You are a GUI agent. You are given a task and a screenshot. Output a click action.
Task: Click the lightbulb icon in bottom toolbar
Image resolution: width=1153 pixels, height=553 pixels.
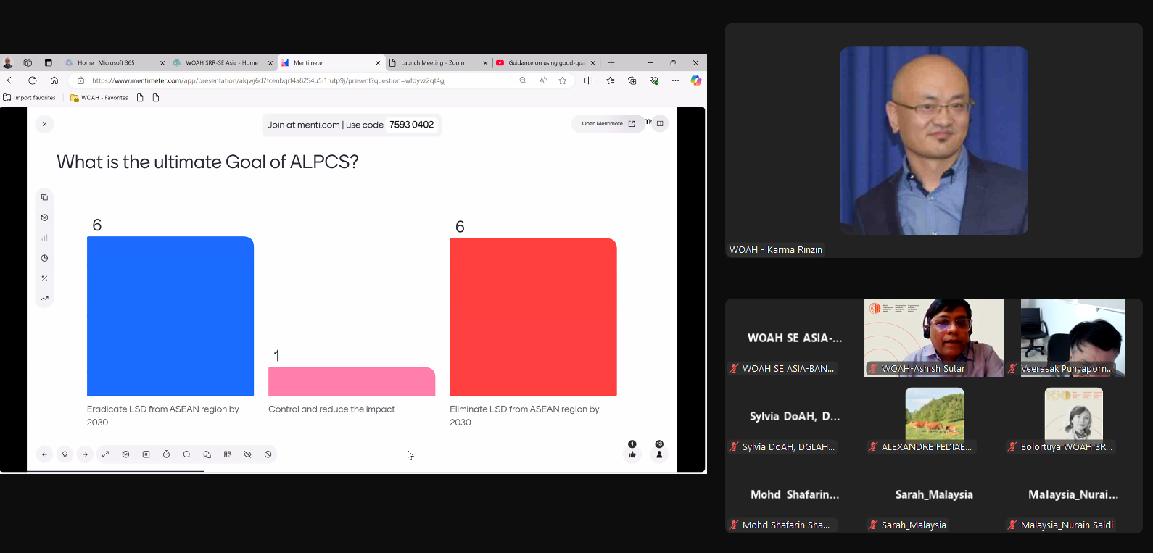click(65, 454)
